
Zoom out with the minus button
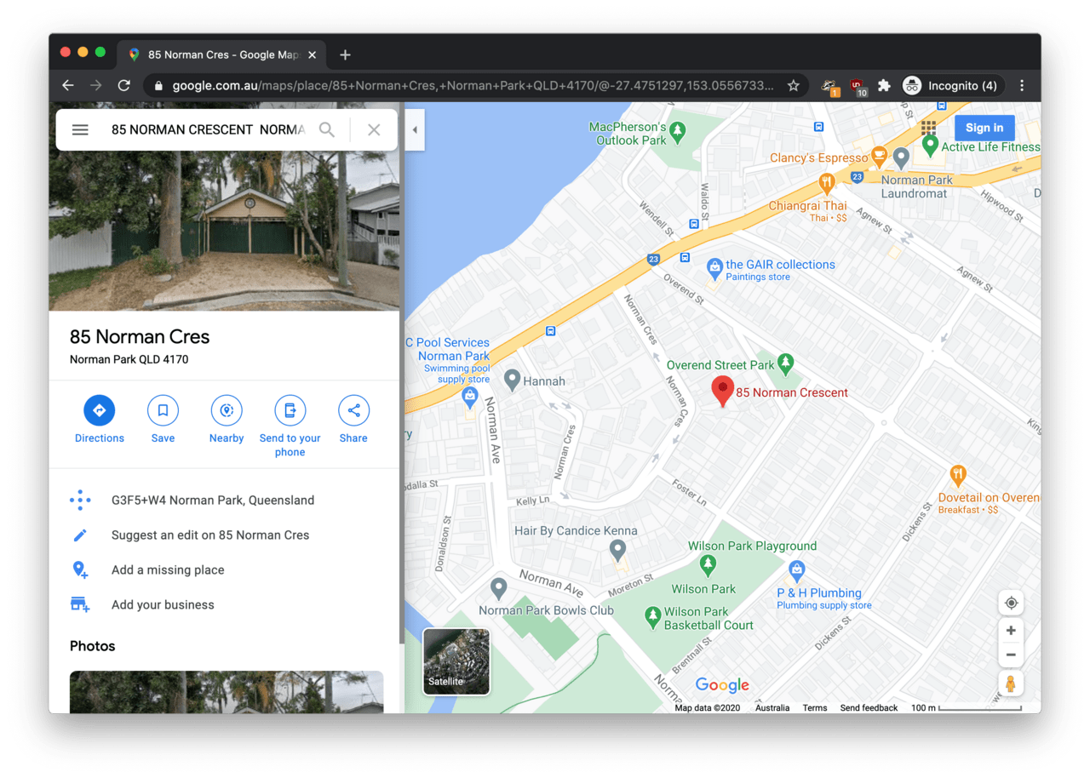1011,655
